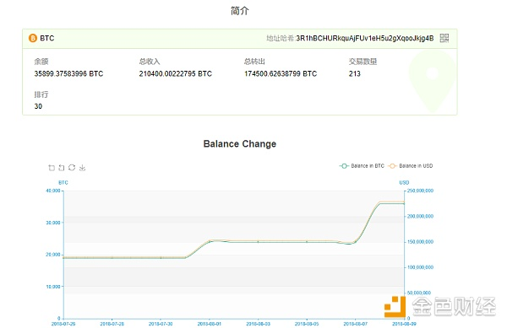
Task: Click total received 210400.00222795 BTC
Action: coord(176,74)
